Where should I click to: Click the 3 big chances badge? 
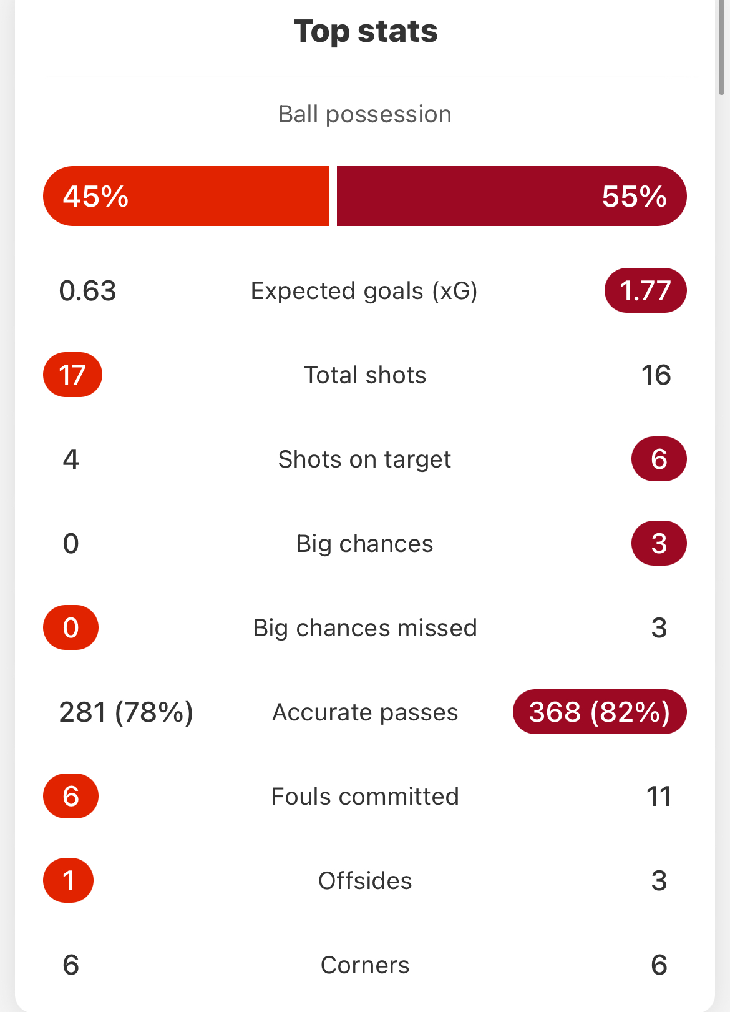pyautogui.click(x=659, y=543)
